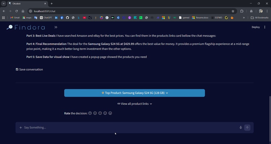Rate the decision with the slightly happy face
Viewport: 271px width, 144px height.
click(105, 113)
